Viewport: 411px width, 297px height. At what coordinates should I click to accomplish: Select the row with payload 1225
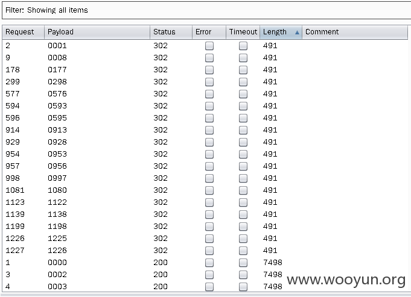pyautogui.click(x=205, y=239)
